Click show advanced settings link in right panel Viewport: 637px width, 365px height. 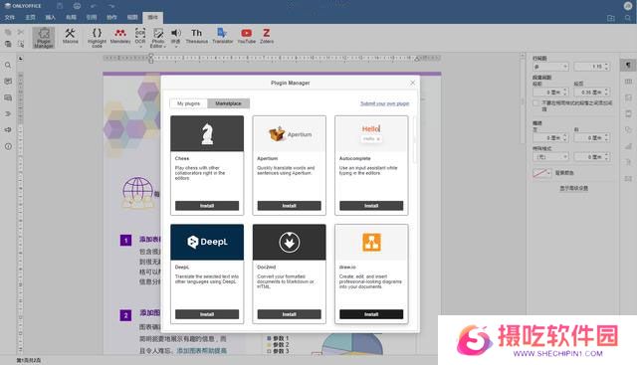tap(573, 188)
